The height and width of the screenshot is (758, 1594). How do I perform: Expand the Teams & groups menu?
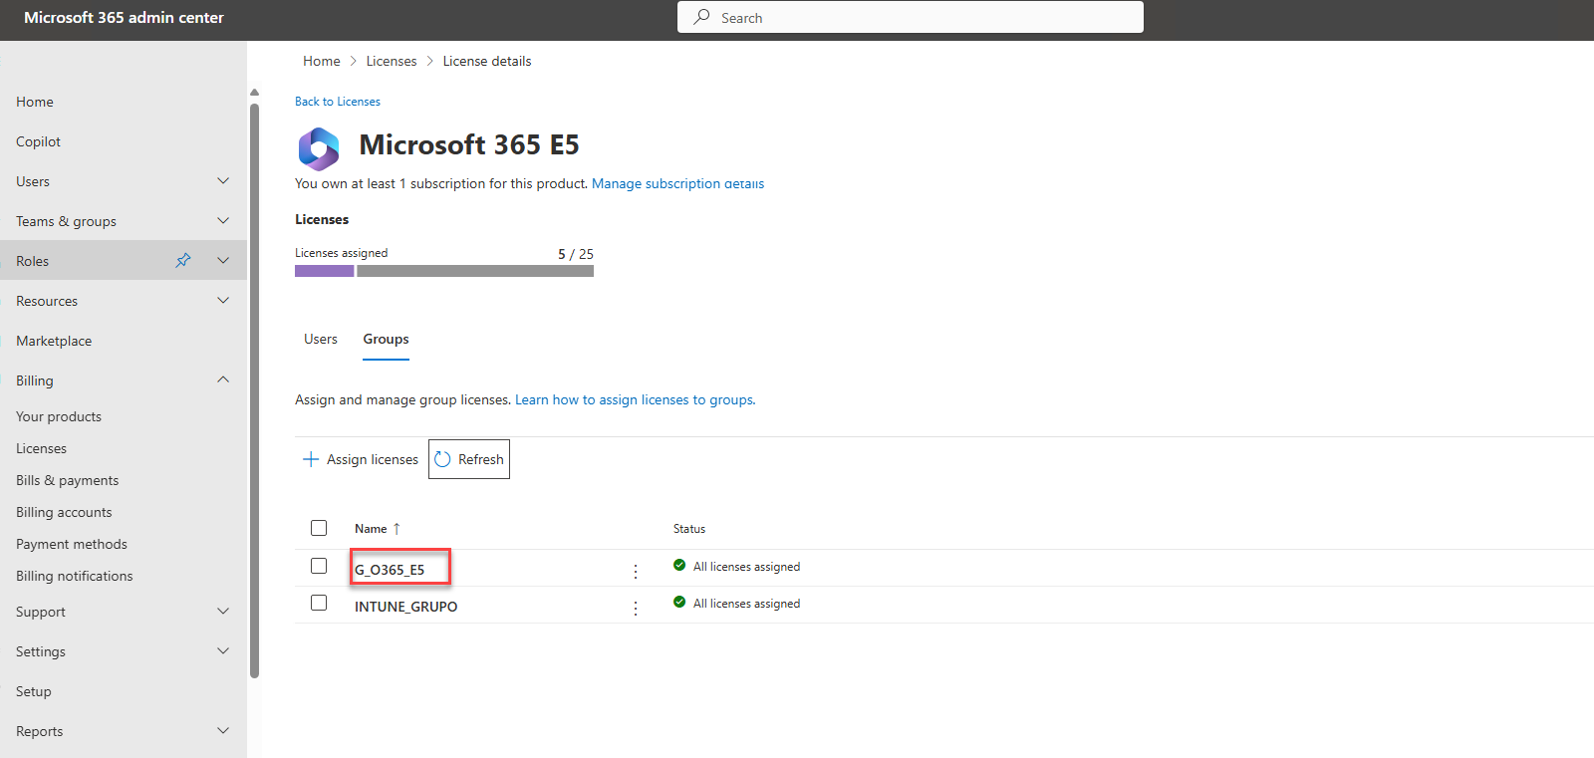[223, 221]
